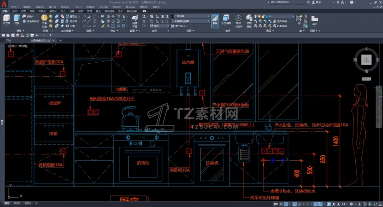
Task: Click the 多段体 polysolid tool
Action: 28,16
